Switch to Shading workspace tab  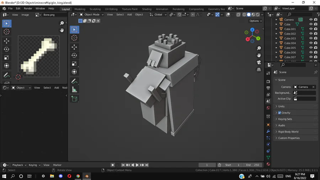(147, 9)
